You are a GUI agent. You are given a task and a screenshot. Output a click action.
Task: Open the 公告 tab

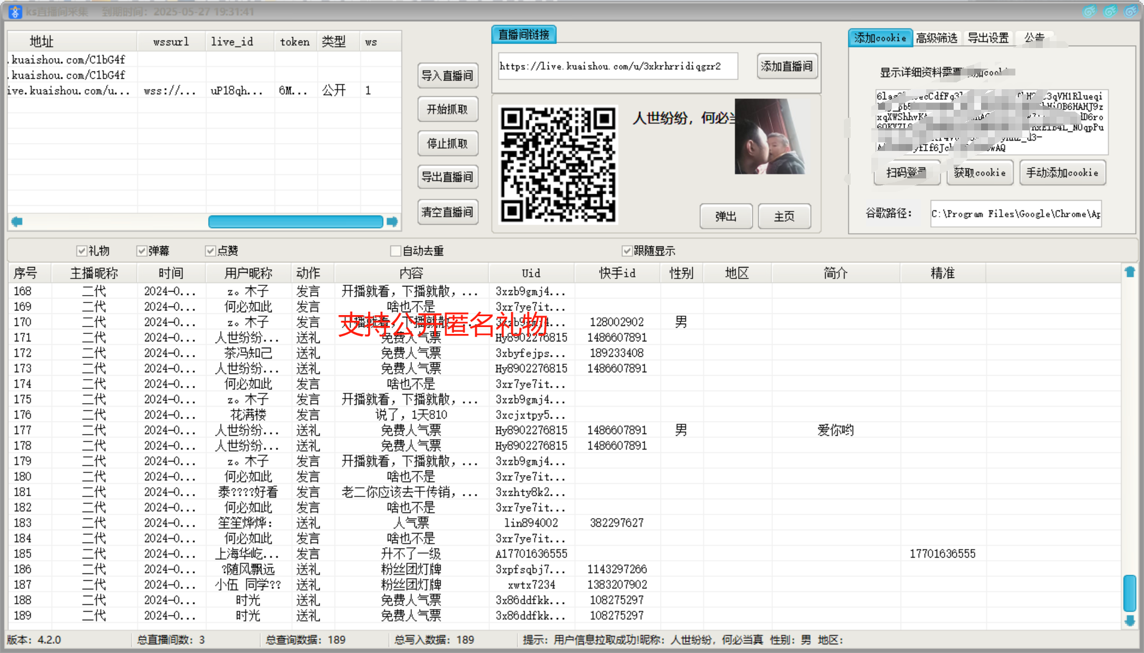pos(1034,38)
